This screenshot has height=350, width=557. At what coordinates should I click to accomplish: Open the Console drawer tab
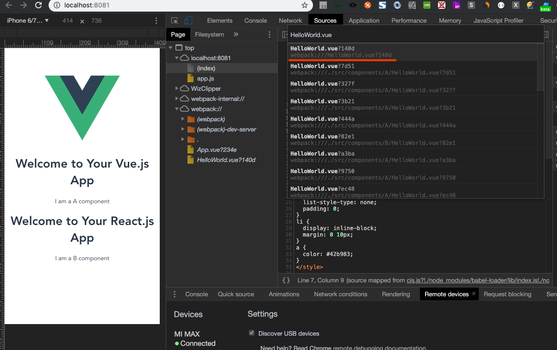point(196,294)
